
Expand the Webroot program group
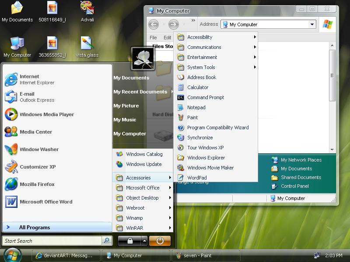pyautogui.click(x=143, y=208)
